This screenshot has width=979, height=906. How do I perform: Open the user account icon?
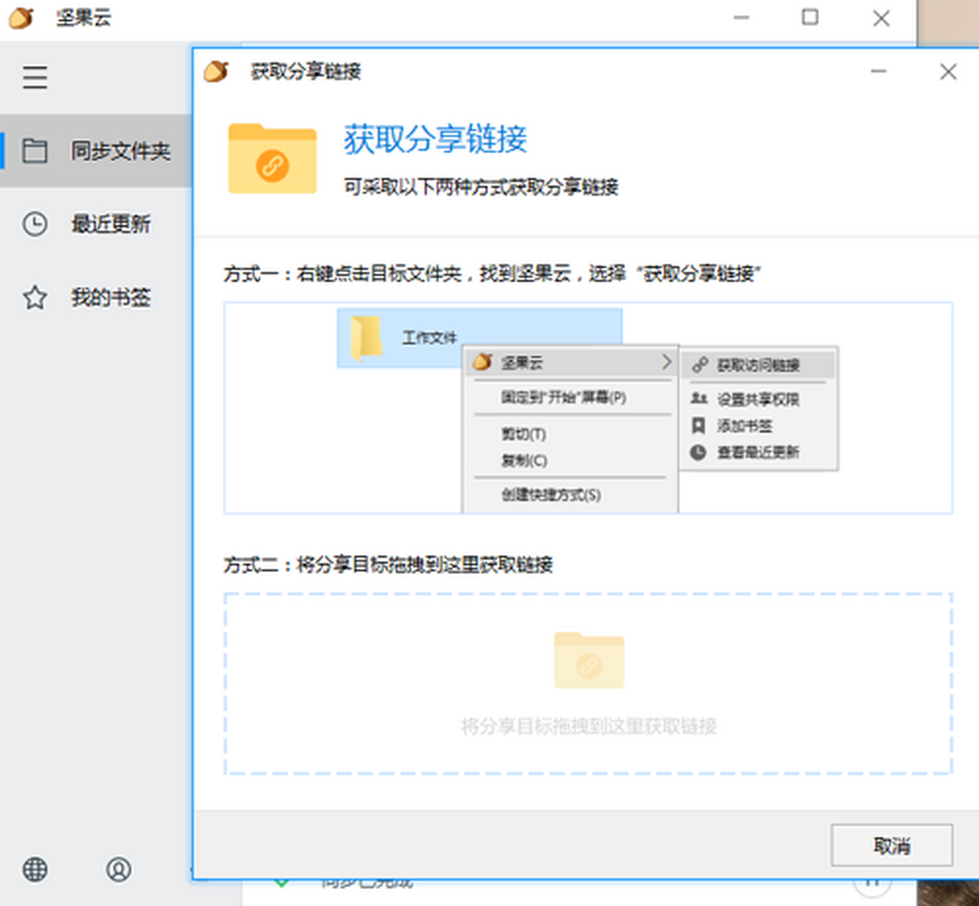118,869
